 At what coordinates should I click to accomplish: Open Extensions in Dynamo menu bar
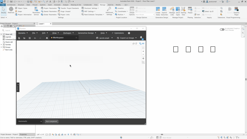pyautogui.click(x=118, y=33)
